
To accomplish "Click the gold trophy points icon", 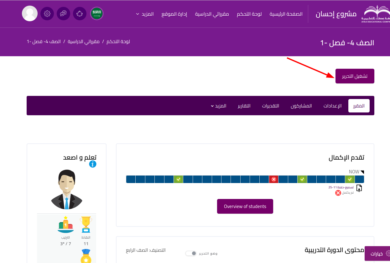I will [x=86, y=224].
